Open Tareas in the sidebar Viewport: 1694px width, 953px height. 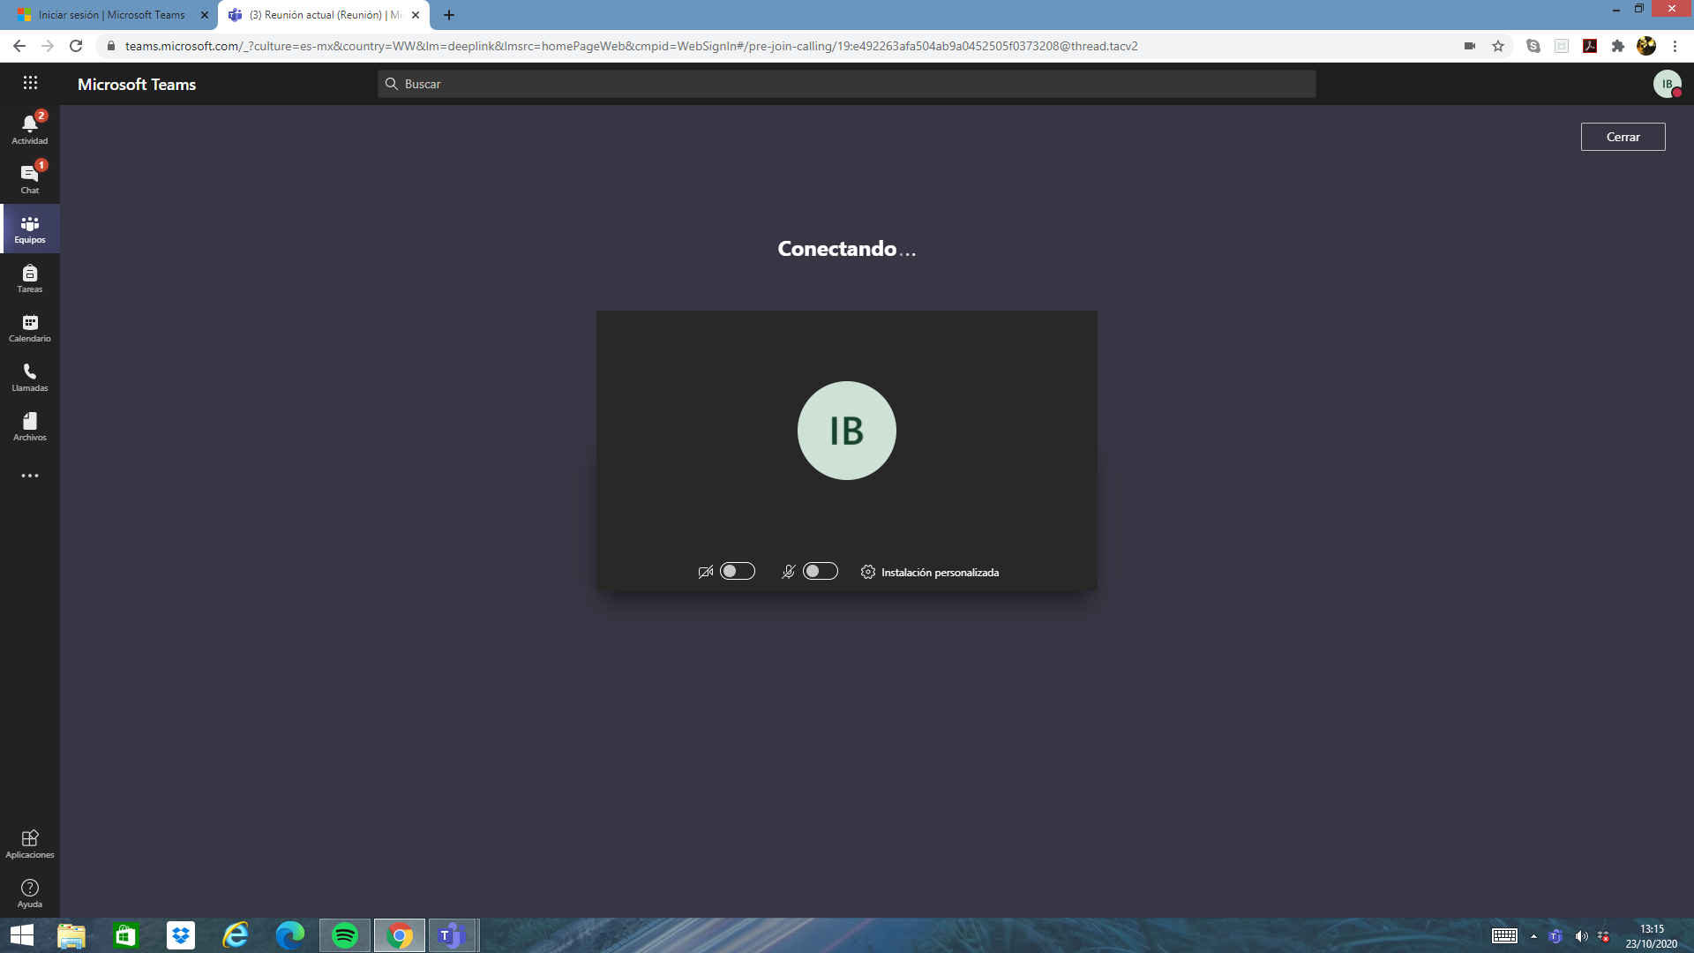pyautogui.click(x=30, y=278)
